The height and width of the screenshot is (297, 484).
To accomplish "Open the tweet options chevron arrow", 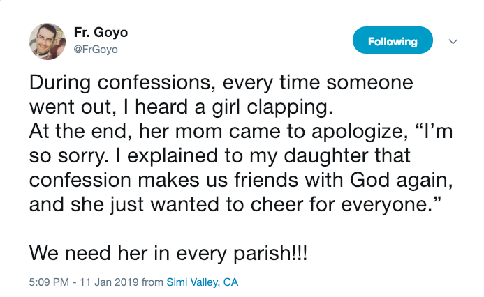I will click(x=453, y=41).
